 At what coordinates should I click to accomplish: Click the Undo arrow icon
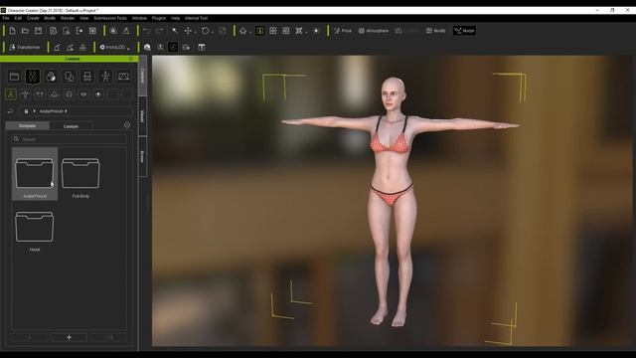[x=147, y=31]
